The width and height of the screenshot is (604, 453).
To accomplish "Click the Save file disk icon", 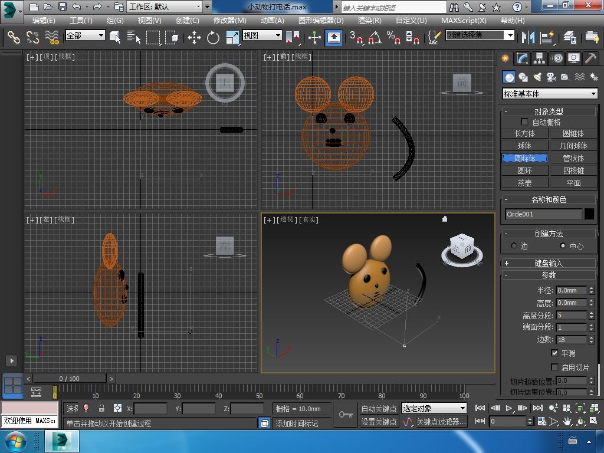I will (62, 6).
